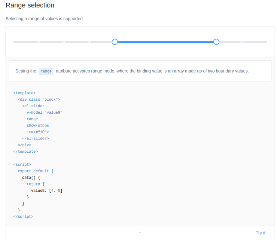Click the :max="10"> code line
The width and height of the screenshot is (277, 242).
tap(38, 132)
